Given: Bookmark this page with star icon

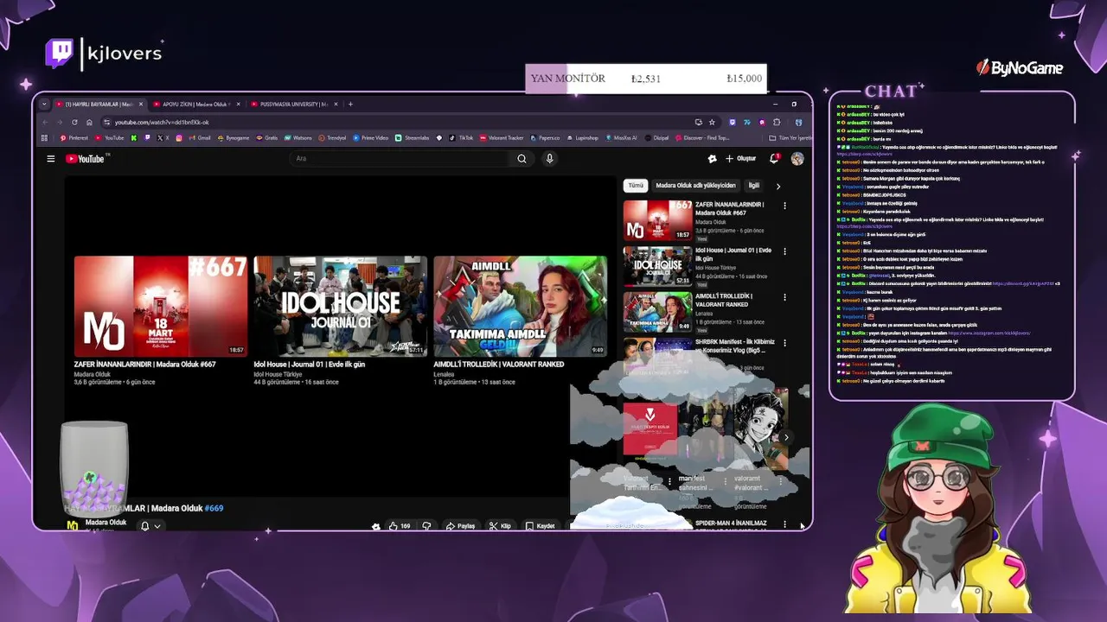Looking at the screenshot, I should pyautogui.click(x=712, y=122).
